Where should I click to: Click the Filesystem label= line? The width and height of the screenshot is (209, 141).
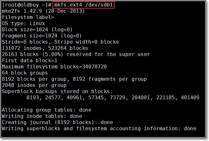pos(28,17)
